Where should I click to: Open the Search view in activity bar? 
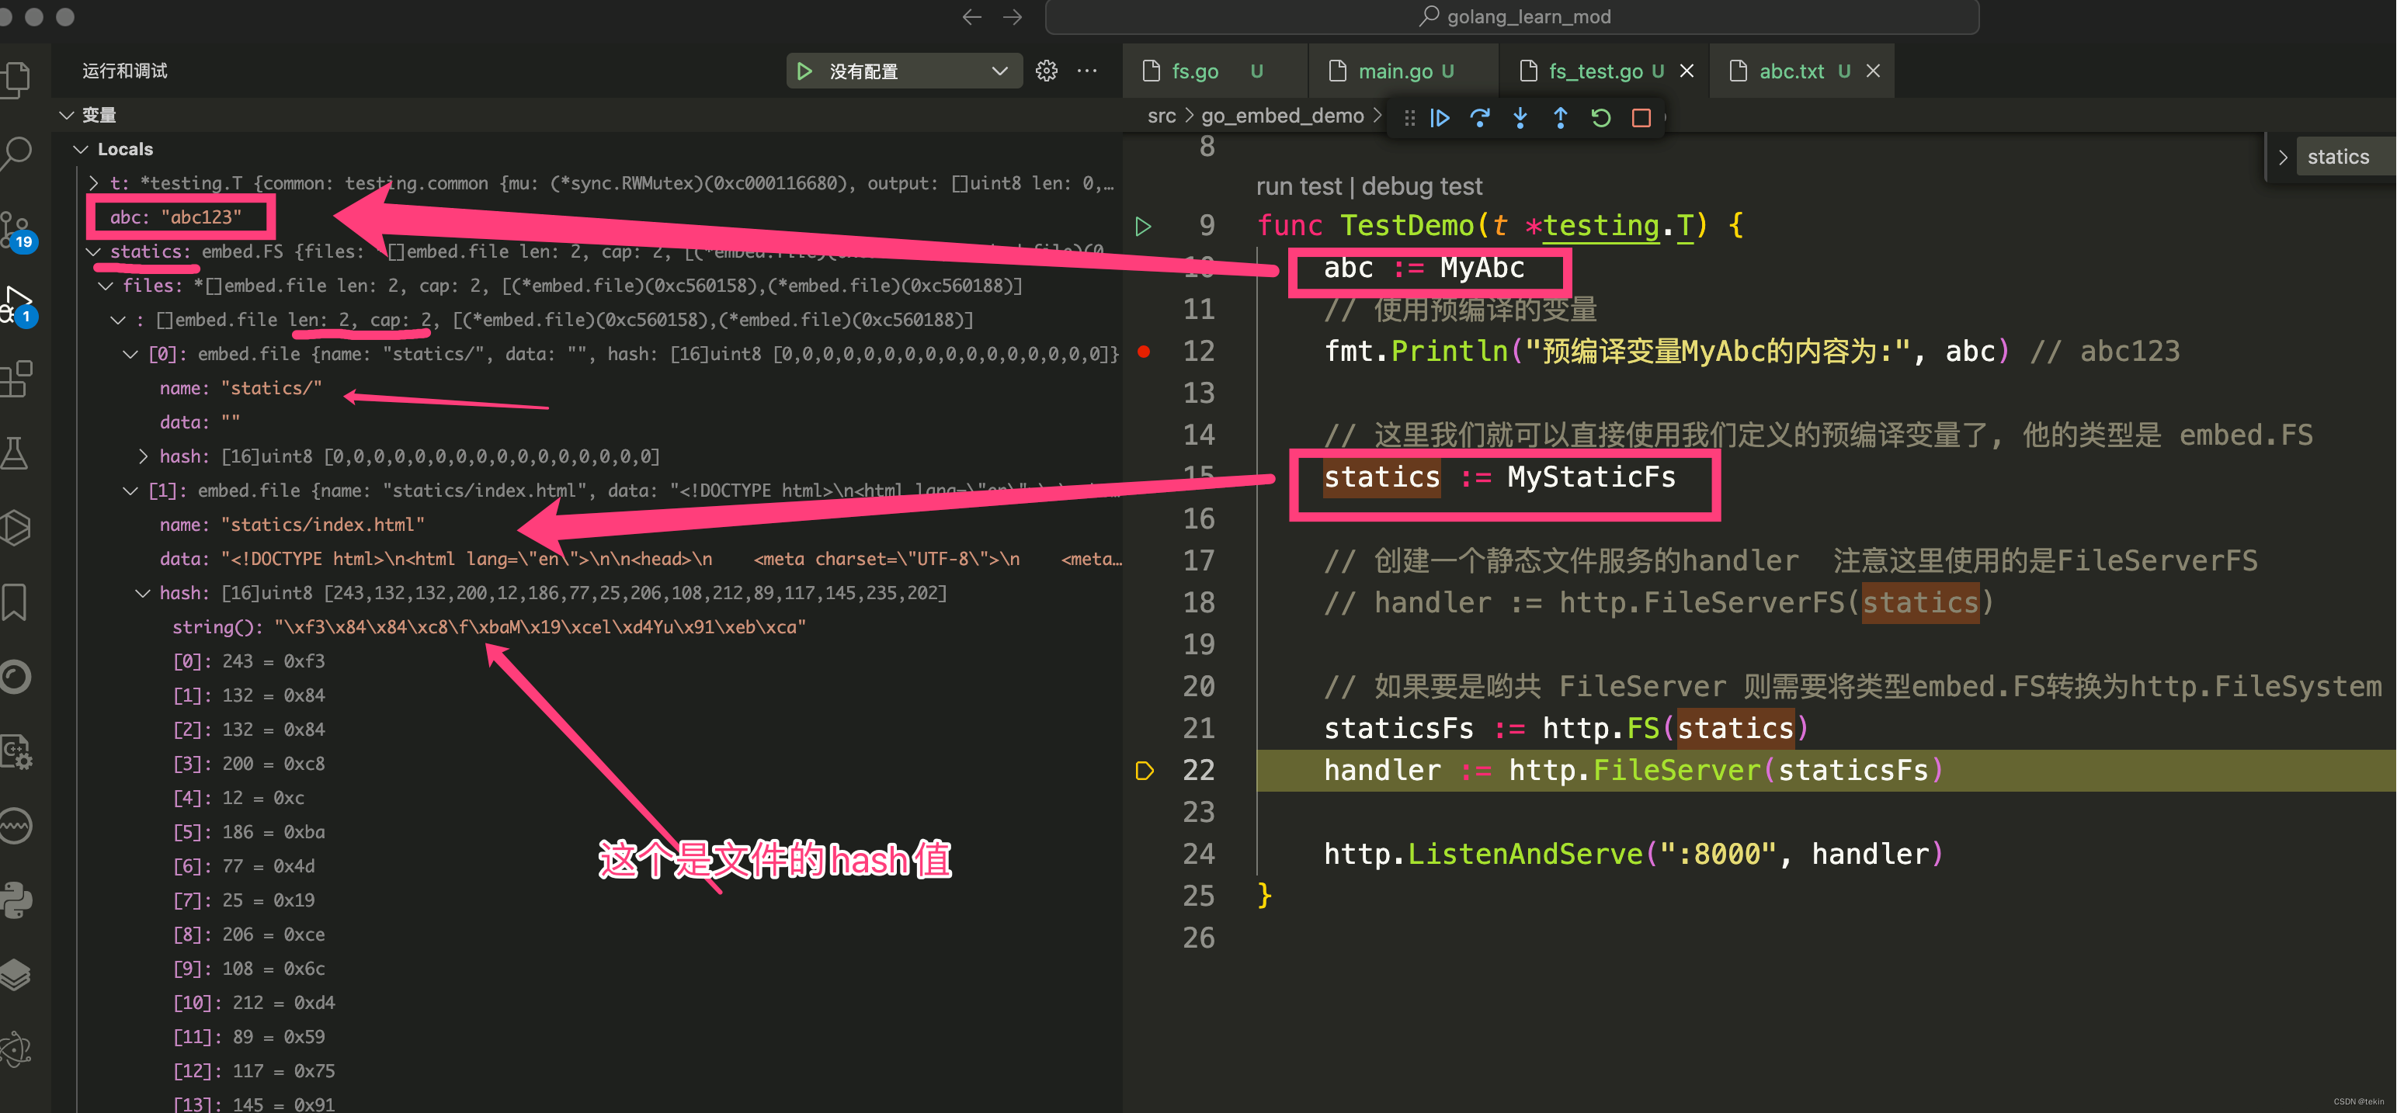[17, 152]
